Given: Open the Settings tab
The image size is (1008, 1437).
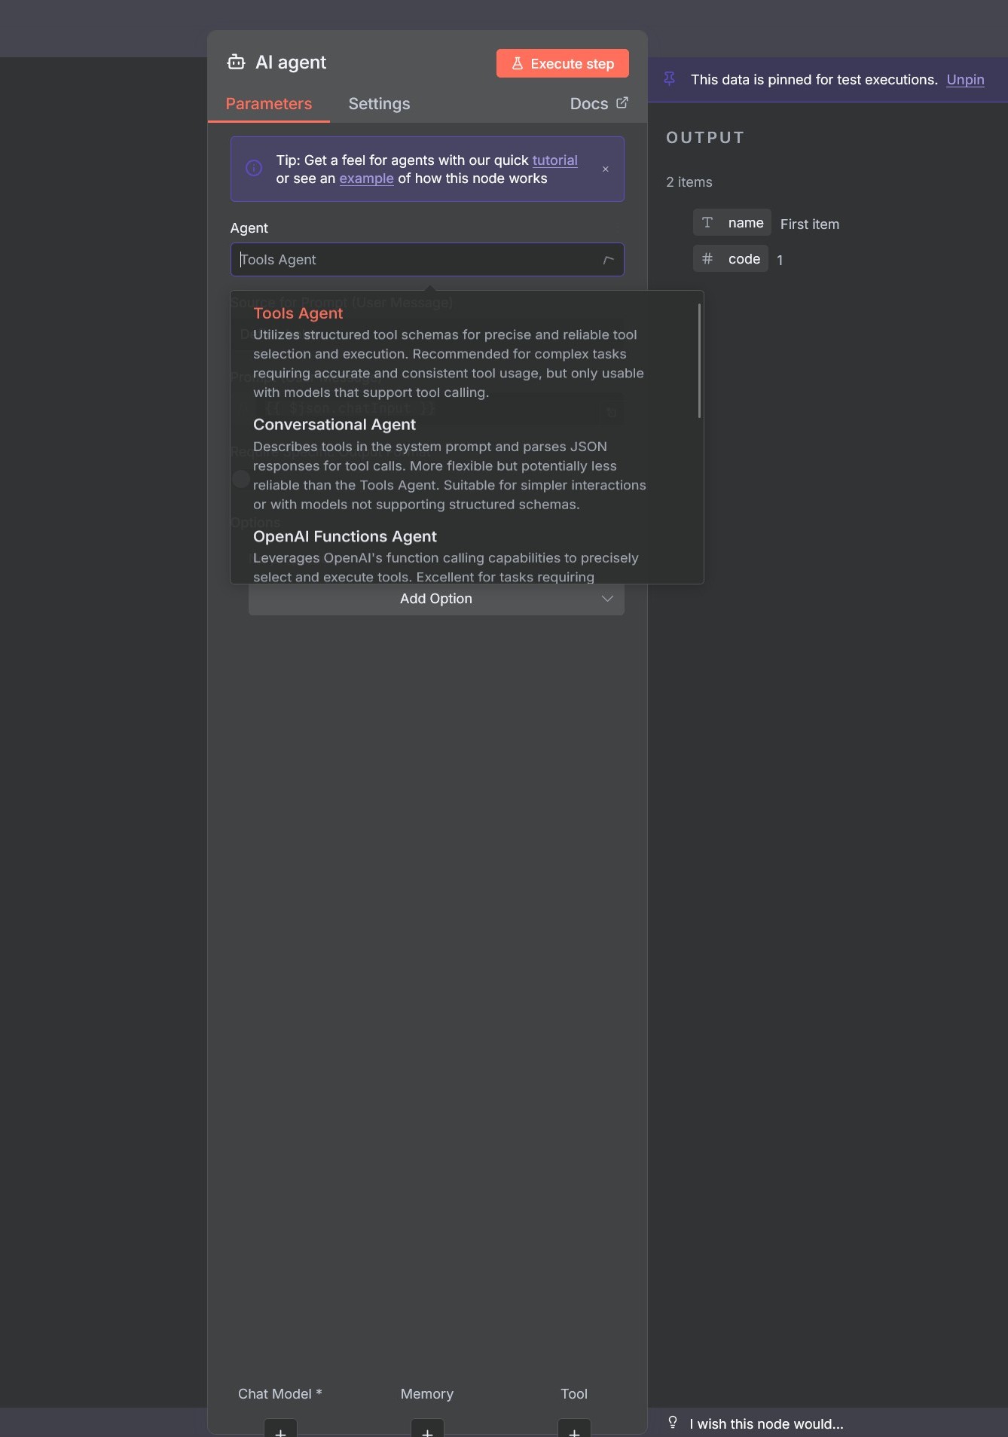Looking at the screenshot, I should (x=379, y=104).
